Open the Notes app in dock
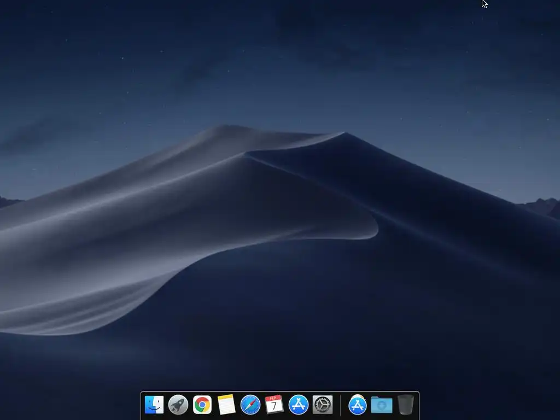 226,405
